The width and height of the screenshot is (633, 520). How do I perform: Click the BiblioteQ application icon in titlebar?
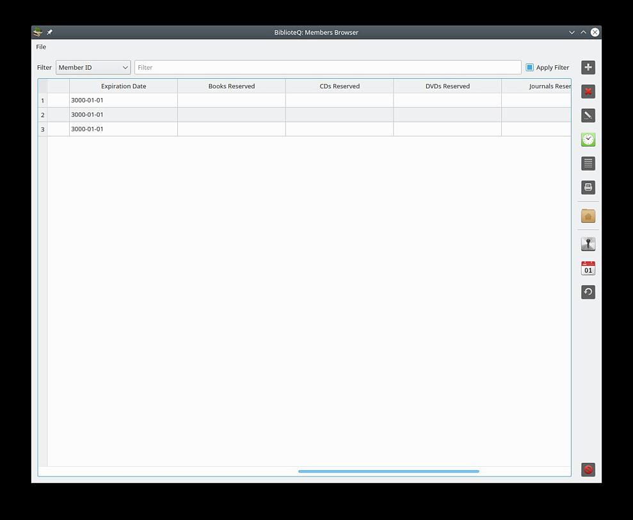(x=38, y=32)
